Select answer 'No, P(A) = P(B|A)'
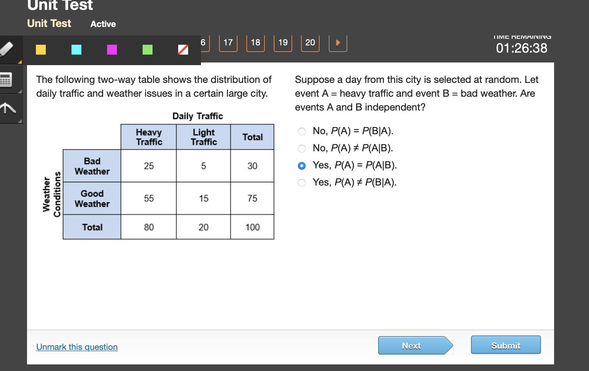 pyautogui.click(x=301, y=132)
